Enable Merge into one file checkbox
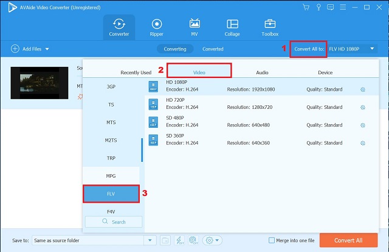This screenshot has height=252, width=389. click(272, 240)
